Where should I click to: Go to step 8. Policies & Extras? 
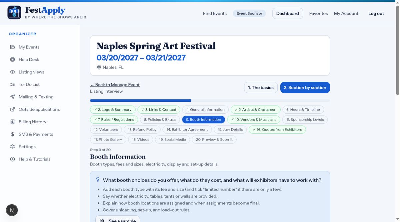[x=160, y=120]
